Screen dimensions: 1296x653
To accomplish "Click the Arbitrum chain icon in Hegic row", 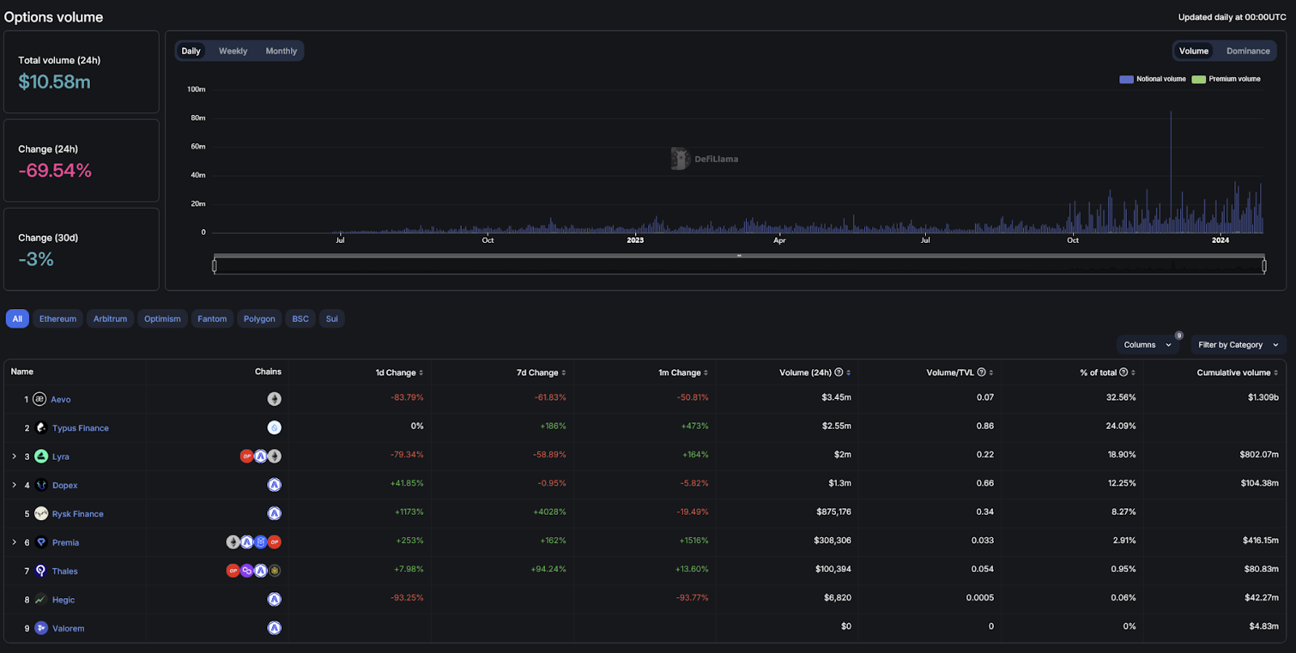I will tap(275, 600).
